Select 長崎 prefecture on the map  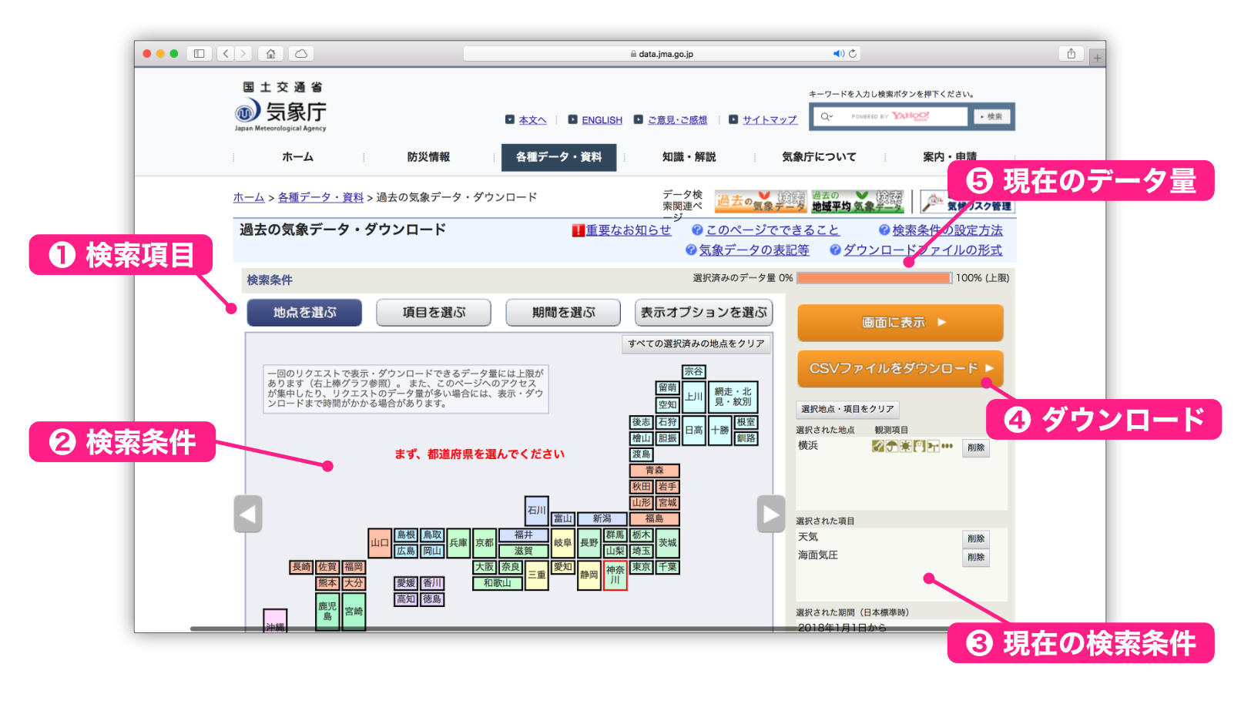301,567
